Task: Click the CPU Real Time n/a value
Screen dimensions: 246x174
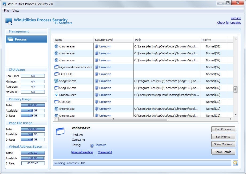Action: click(33, 76)
